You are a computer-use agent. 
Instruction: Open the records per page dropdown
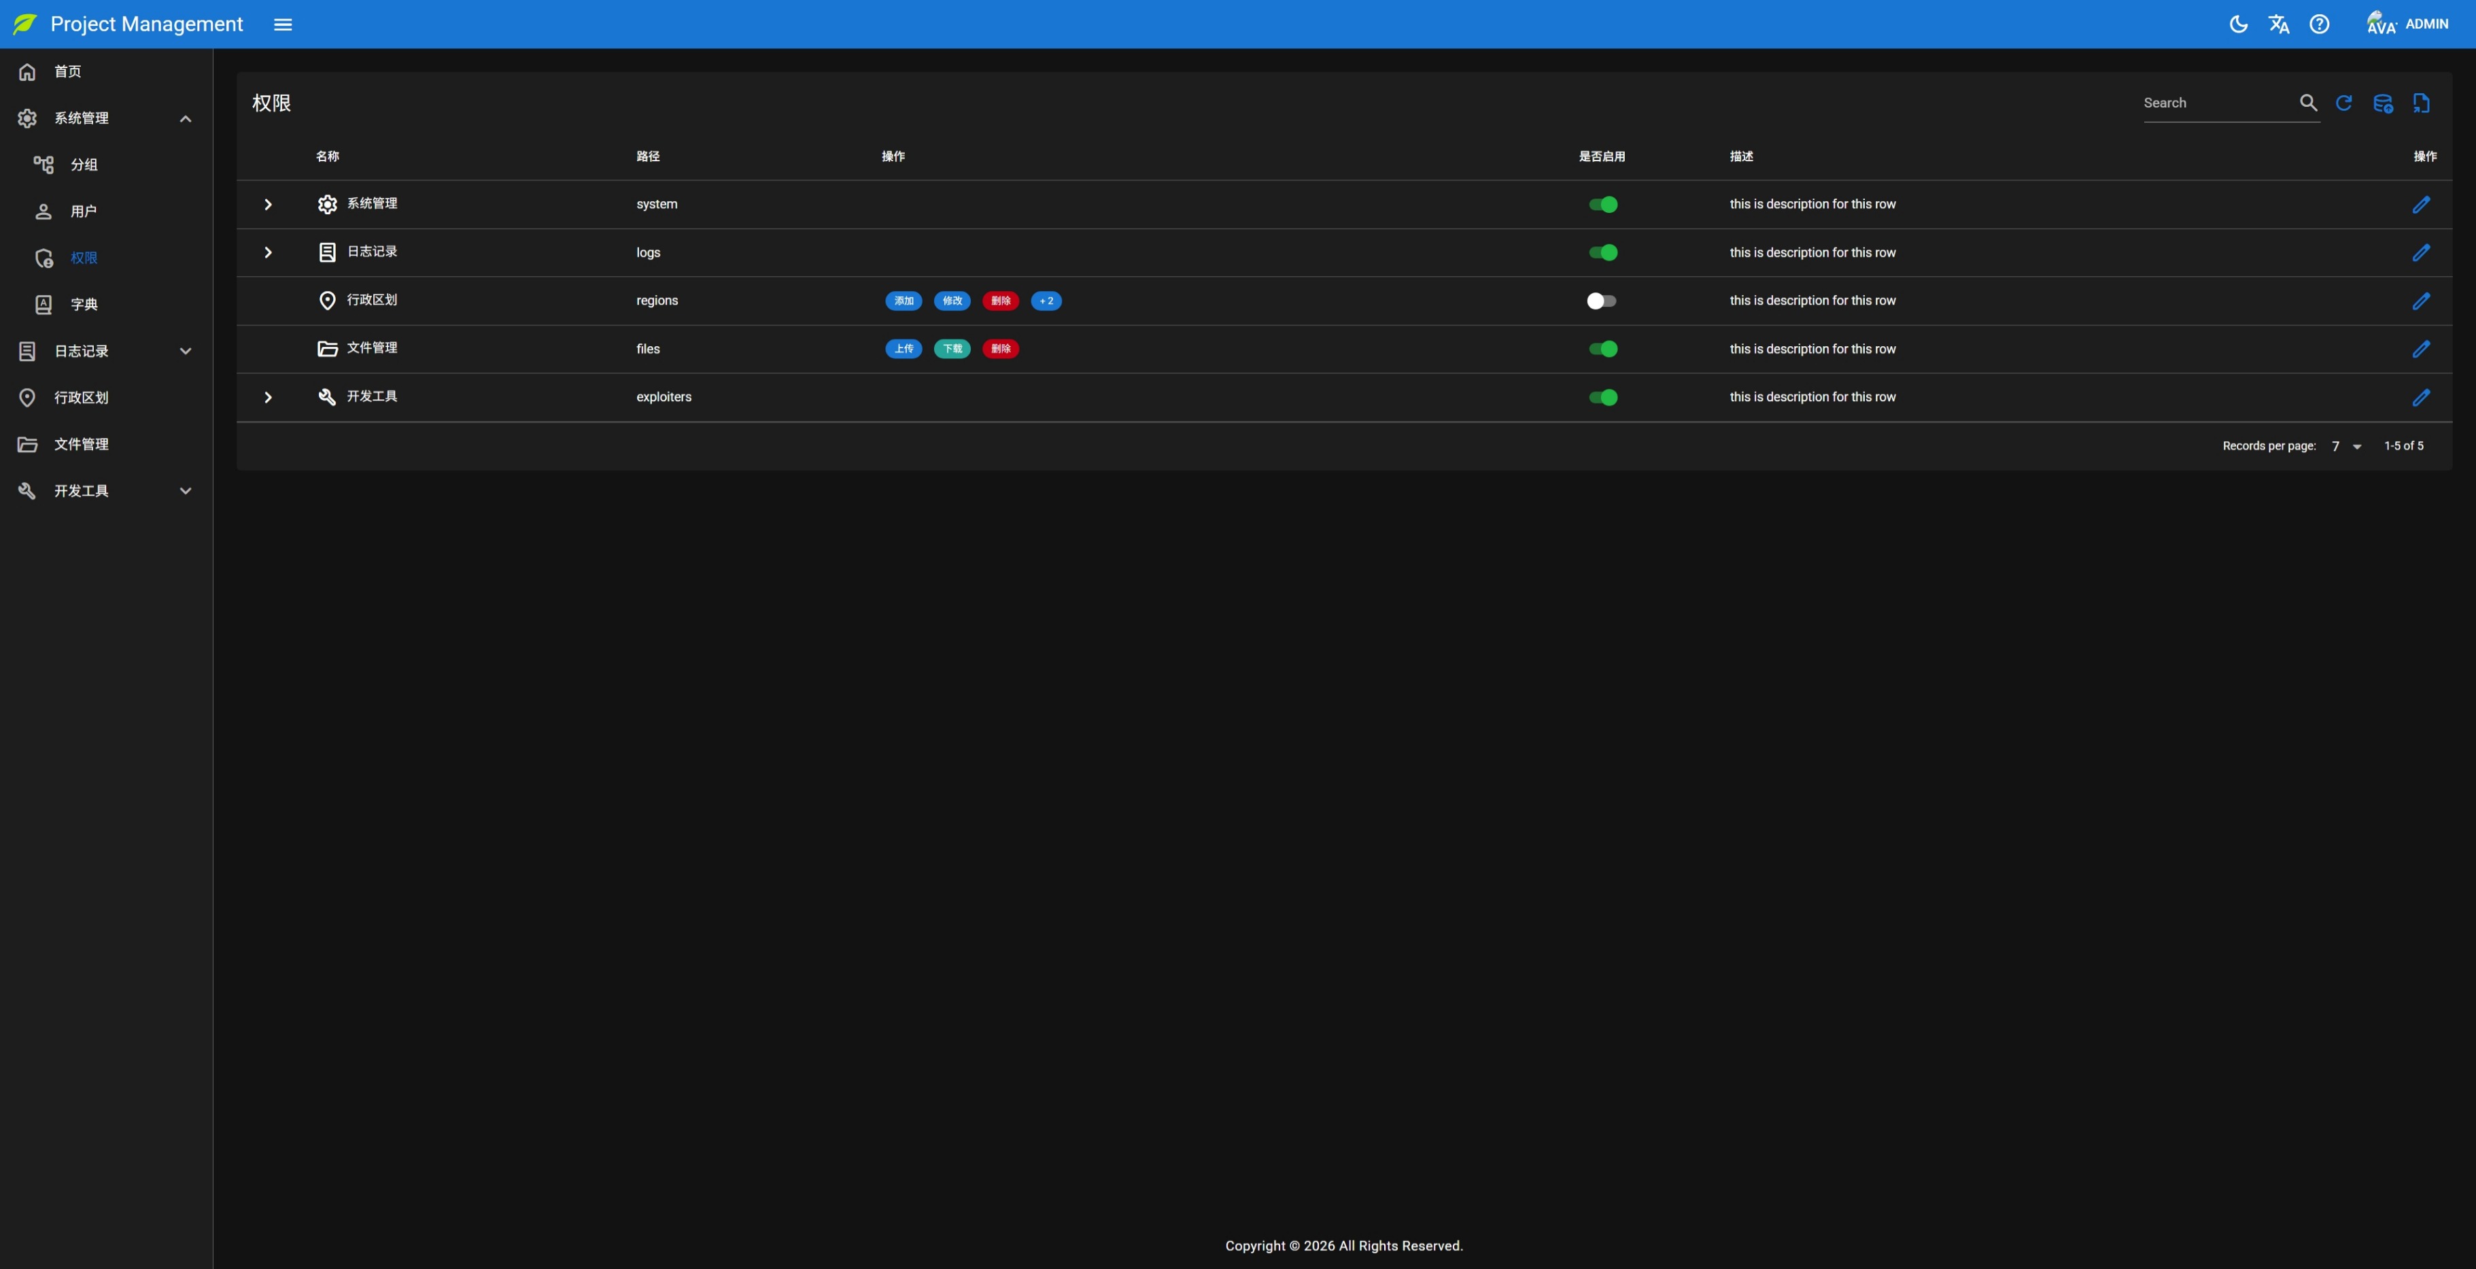click(2345, 446)
